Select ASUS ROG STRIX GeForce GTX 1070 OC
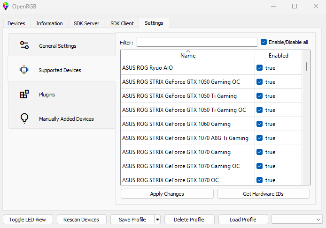 (x=171, y=180)
